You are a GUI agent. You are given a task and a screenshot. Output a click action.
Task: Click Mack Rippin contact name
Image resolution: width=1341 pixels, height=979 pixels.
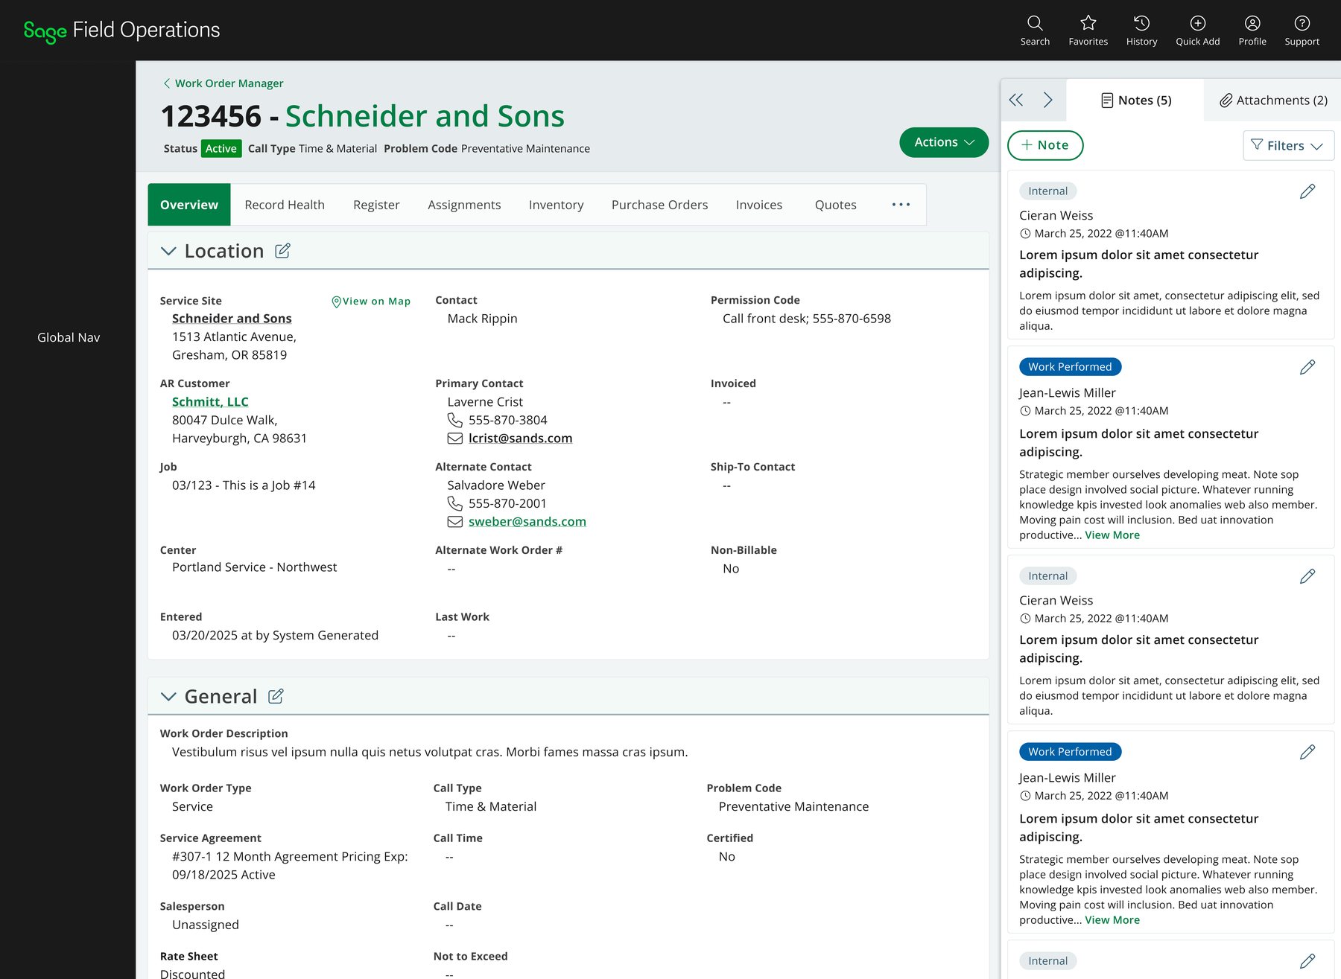[482, 319]
